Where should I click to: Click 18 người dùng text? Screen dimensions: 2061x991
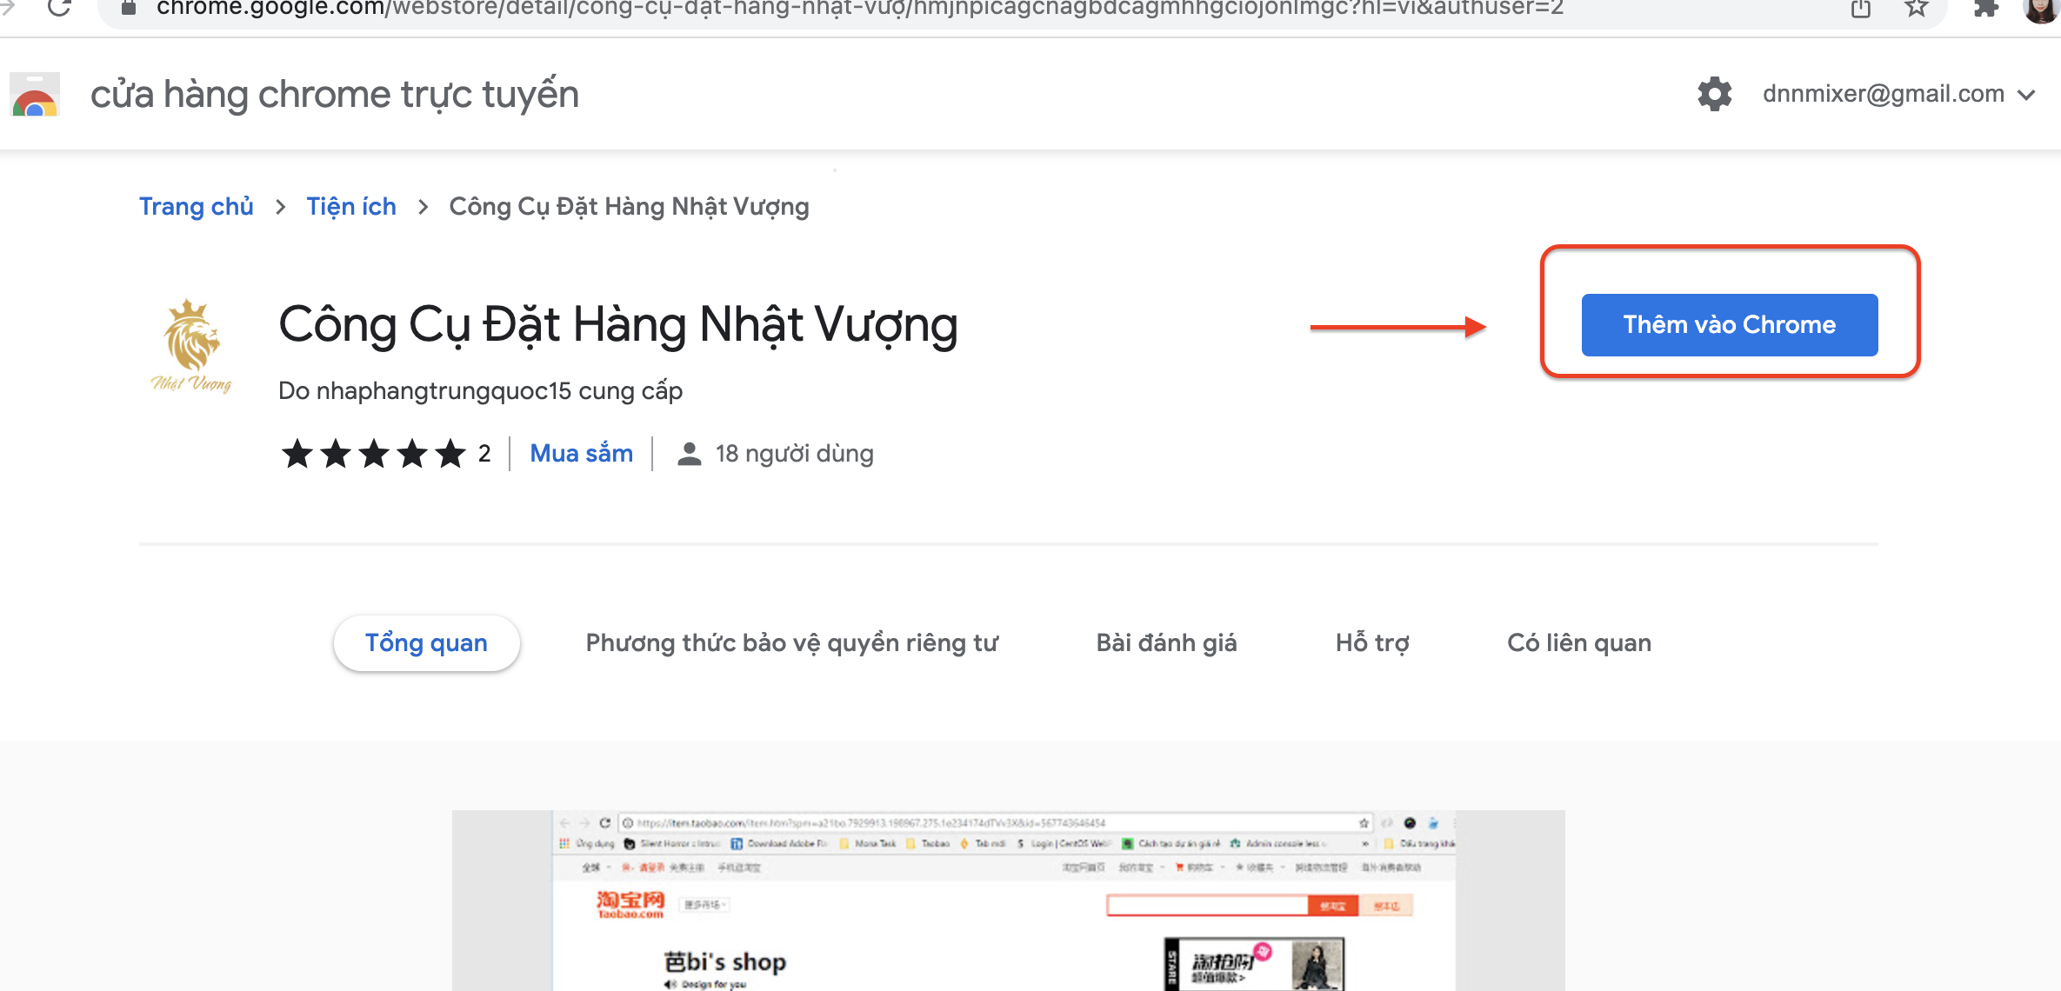(x=794, y=454)
